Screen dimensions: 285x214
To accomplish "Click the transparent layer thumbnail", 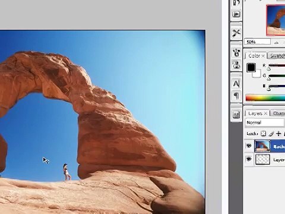I will pyautogui.click(x=262, y=159).
